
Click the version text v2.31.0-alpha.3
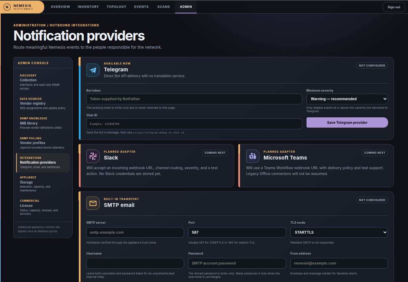pyautogui.click(x=23, y=9)
